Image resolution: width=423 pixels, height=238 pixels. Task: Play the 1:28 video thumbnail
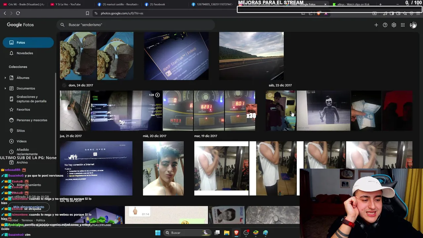coord(126,111)
